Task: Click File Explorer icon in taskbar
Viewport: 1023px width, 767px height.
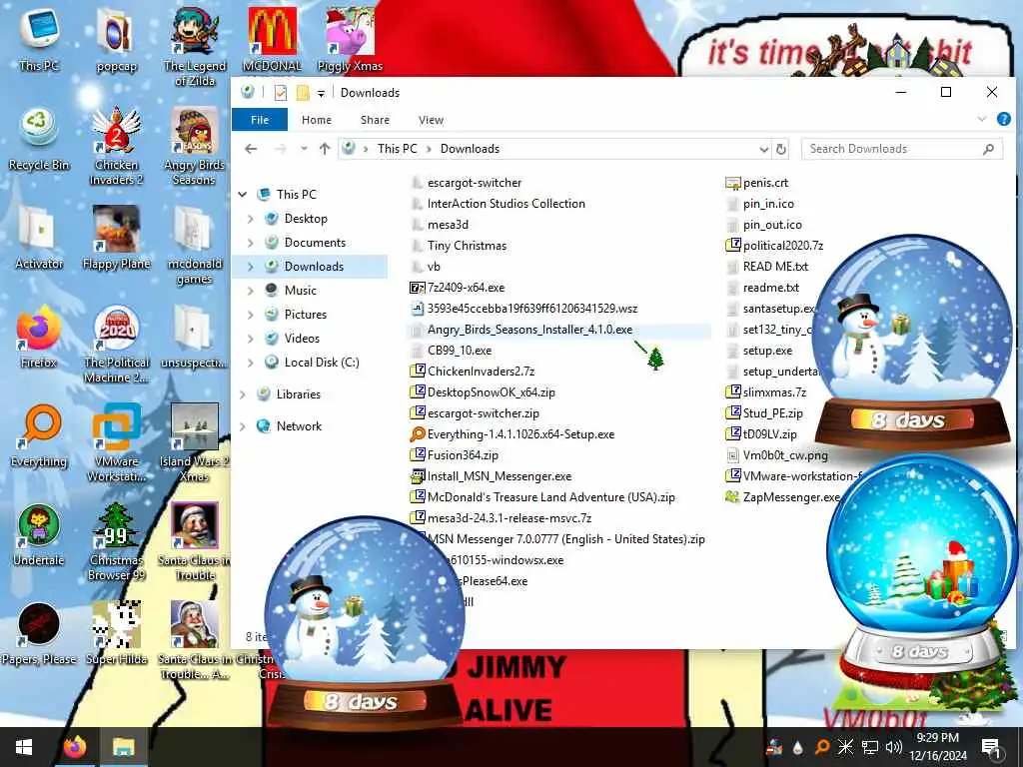Action: pos(123,747)
